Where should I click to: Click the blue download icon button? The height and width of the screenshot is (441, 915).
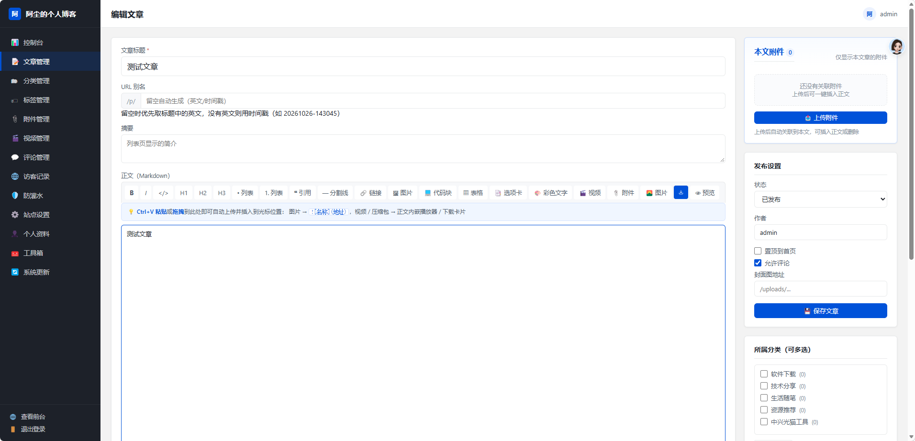(681, 192)
